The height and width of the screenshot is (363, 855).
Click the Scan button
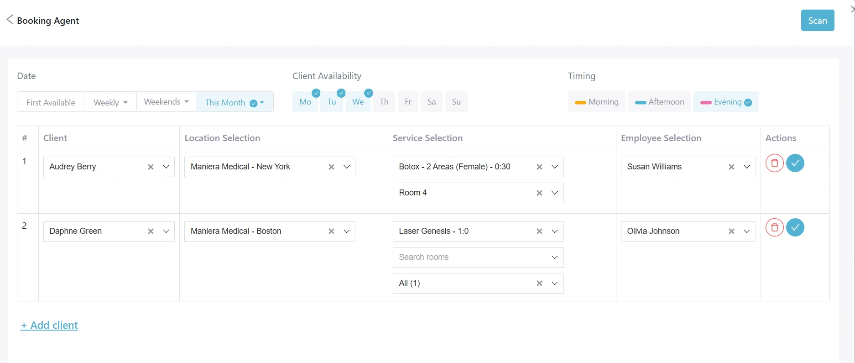[817, 21]
